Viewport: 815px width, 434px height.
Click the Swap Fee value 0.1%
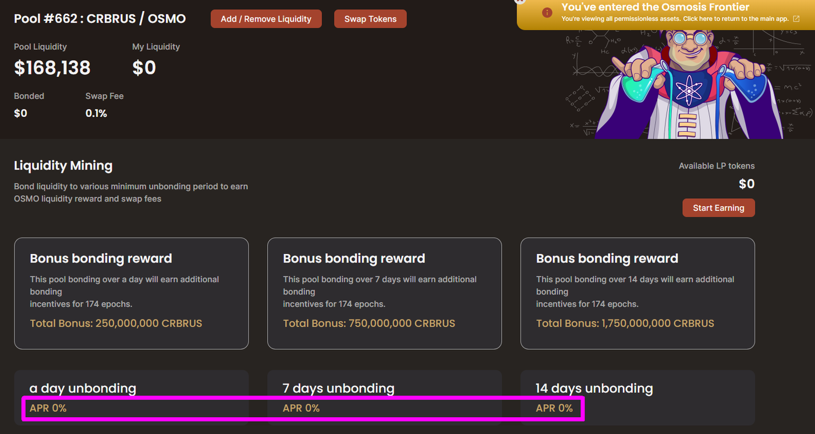[96, 113]
